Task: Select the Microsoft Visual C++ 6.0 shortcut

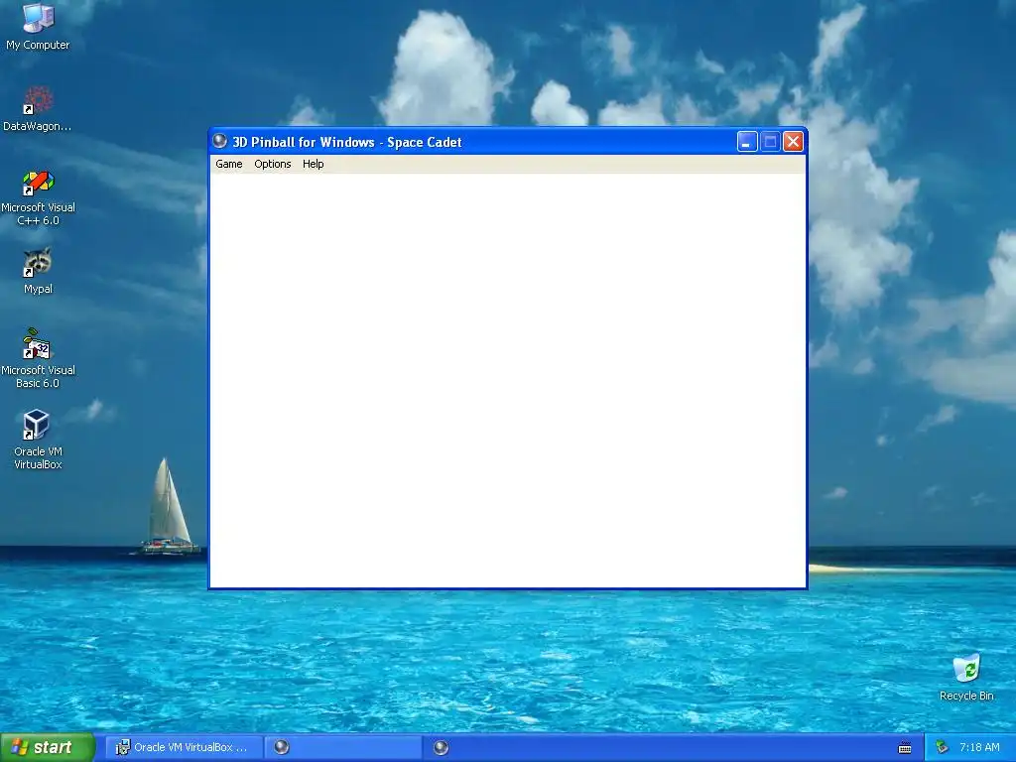Action: (x=38, y=197)
